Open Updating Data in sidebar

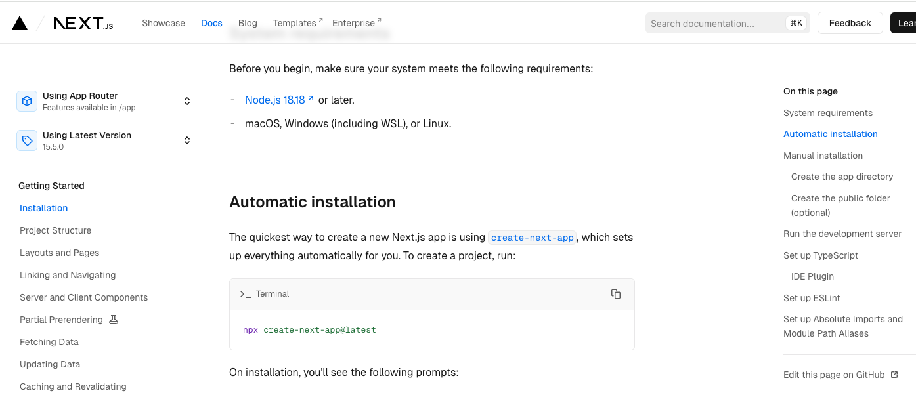point(50,364)
